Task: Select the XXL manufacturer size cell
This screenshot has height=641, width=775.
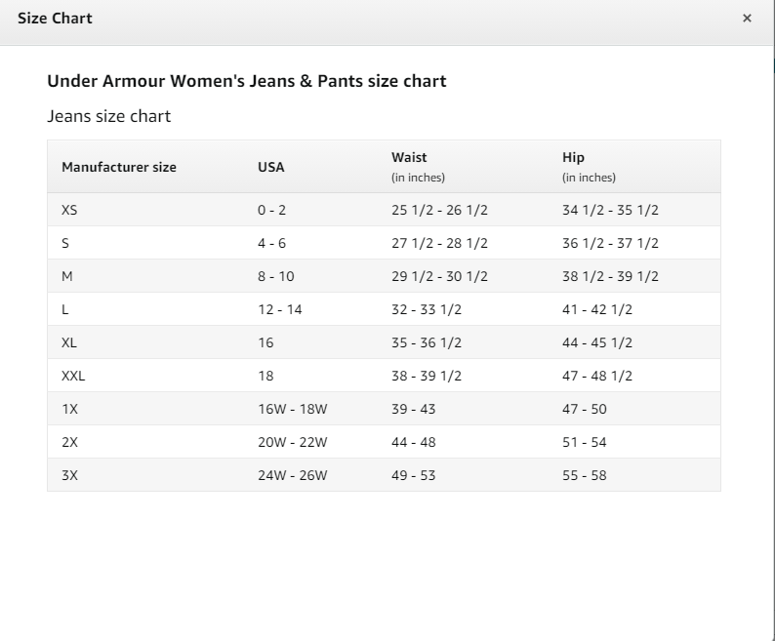Action: coord(73,376)
